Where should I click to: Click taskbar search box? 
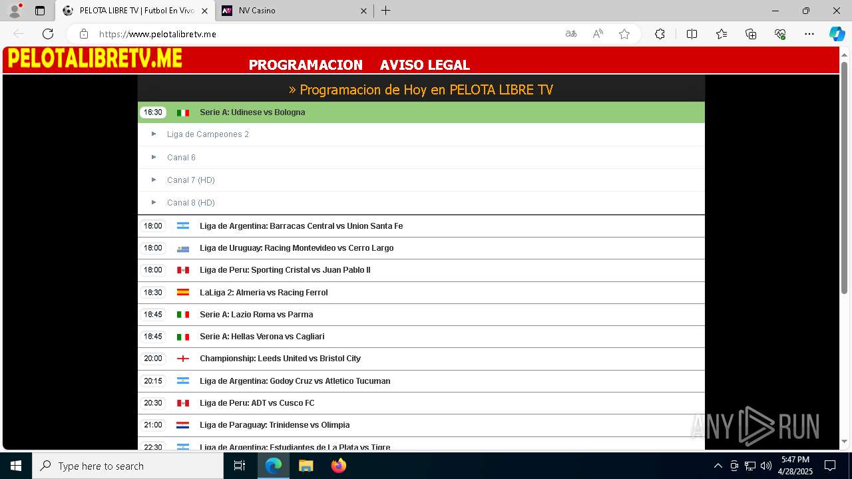(x=128, y=466)
